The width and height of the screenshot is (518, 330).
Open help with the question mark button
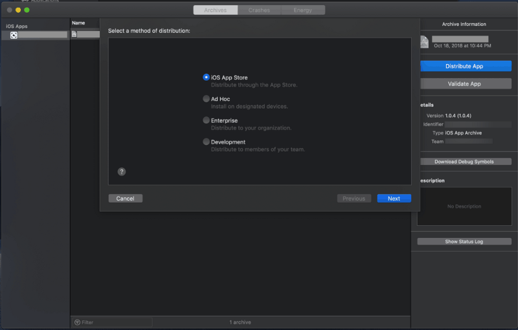coord(122,171)
